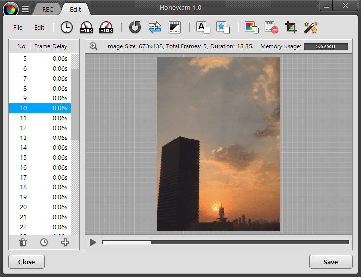The height and width of the screenshot is (277, 361).
Task: Open the hamburger menu in title bar
Action: pos(25,9)
